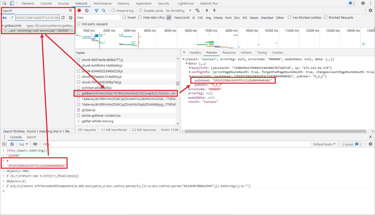Activate the inspect element picker icon
Image resolution: width=375 pixels, height=215 pixels.
(5, 3)
